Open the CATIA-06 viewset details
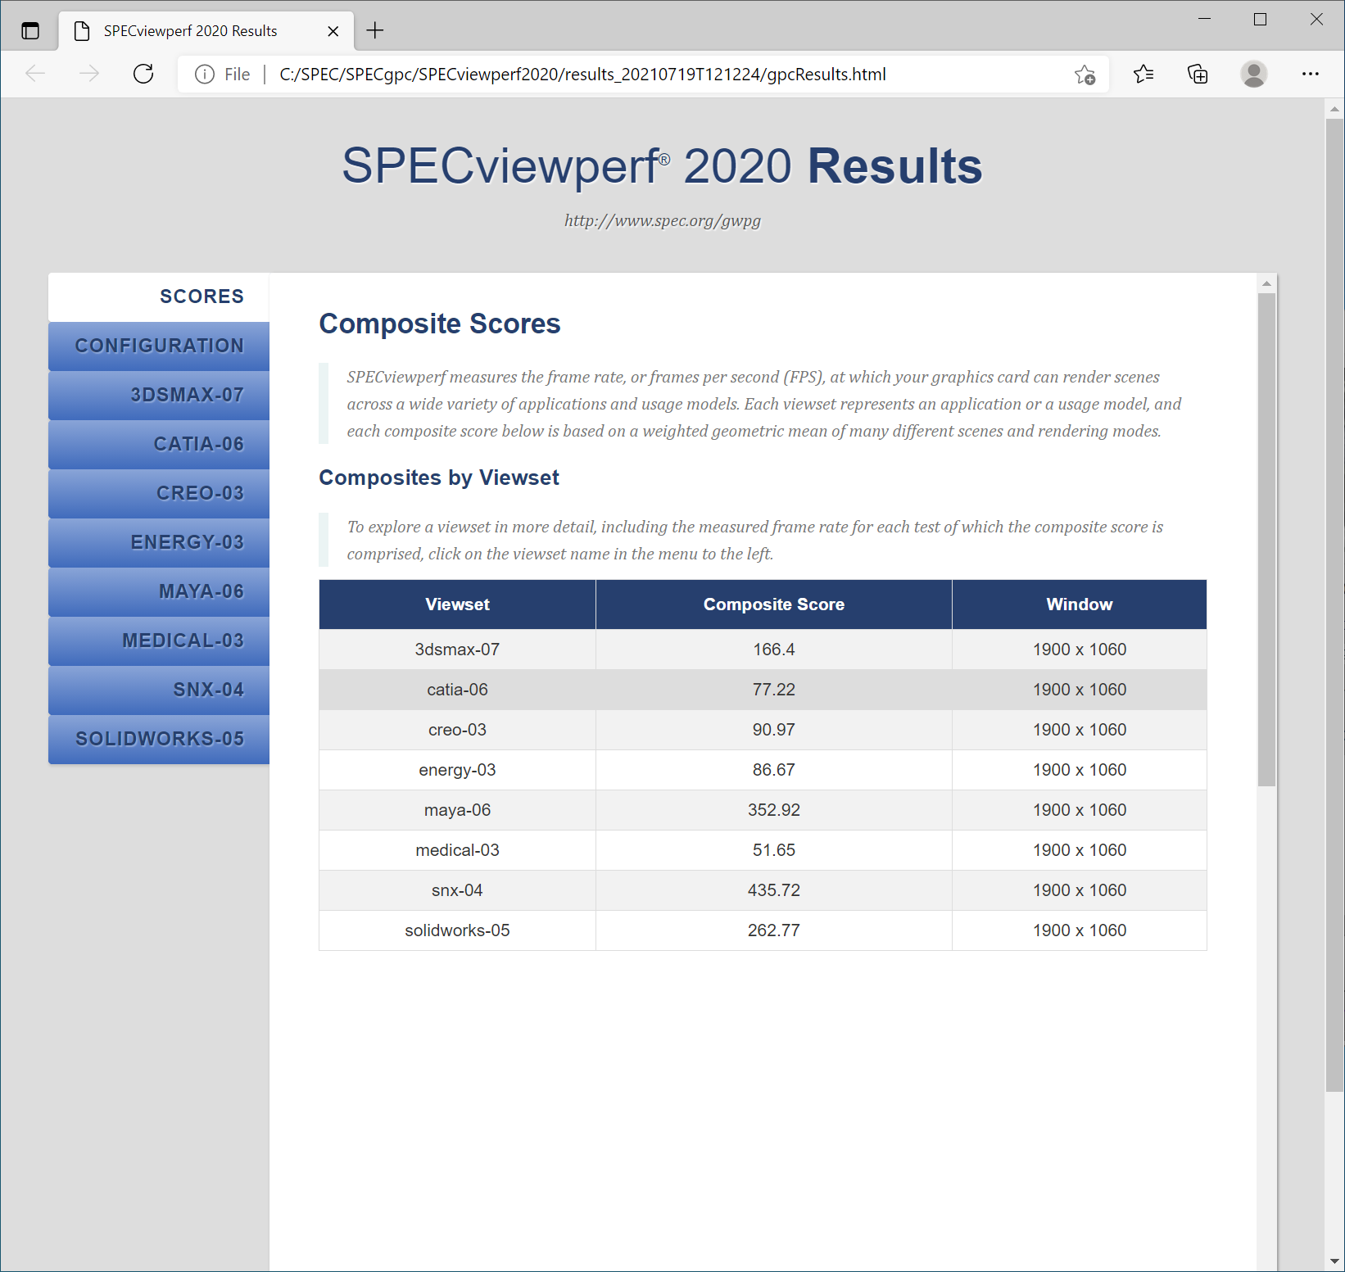Screen dimensions: 1345x1272 click(x=159, y=444)
